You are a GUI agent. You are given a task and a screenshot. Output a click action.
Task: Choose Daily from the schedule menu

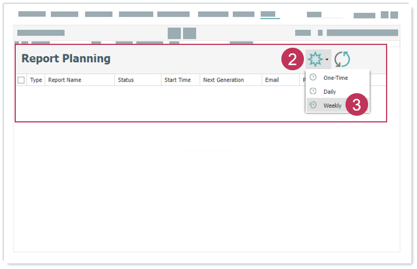(x=330, y=92)
